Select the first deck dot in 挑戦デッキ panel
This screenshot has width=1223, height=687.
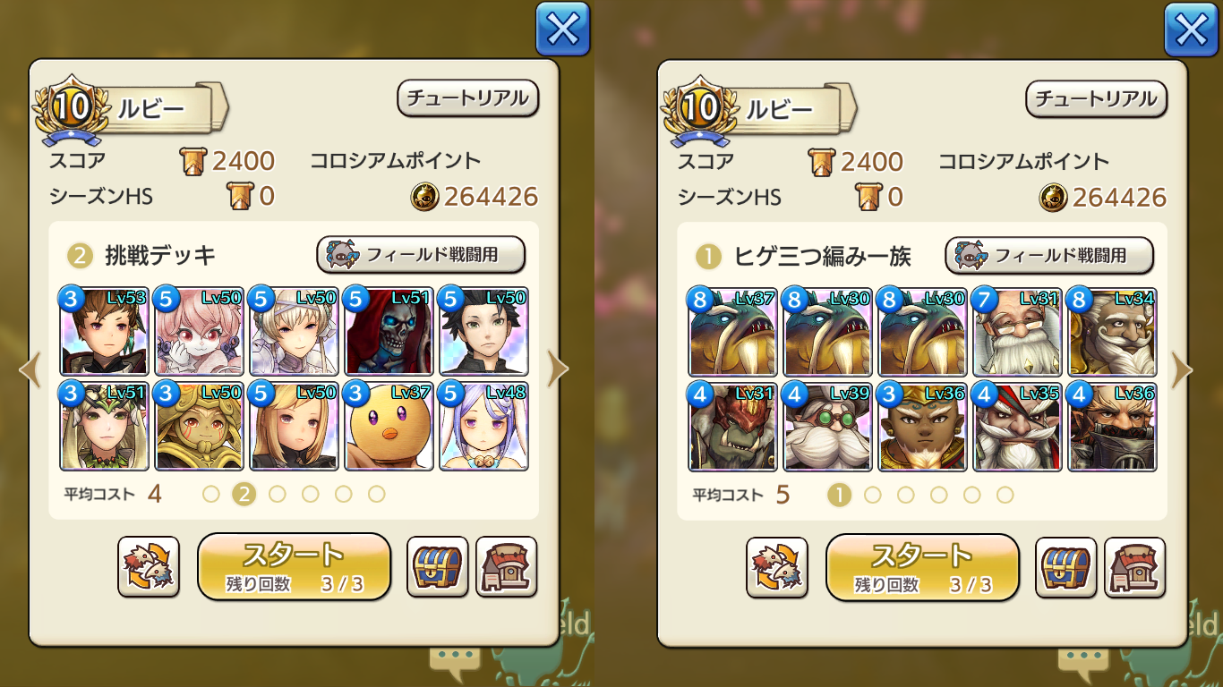pos(211,494)
